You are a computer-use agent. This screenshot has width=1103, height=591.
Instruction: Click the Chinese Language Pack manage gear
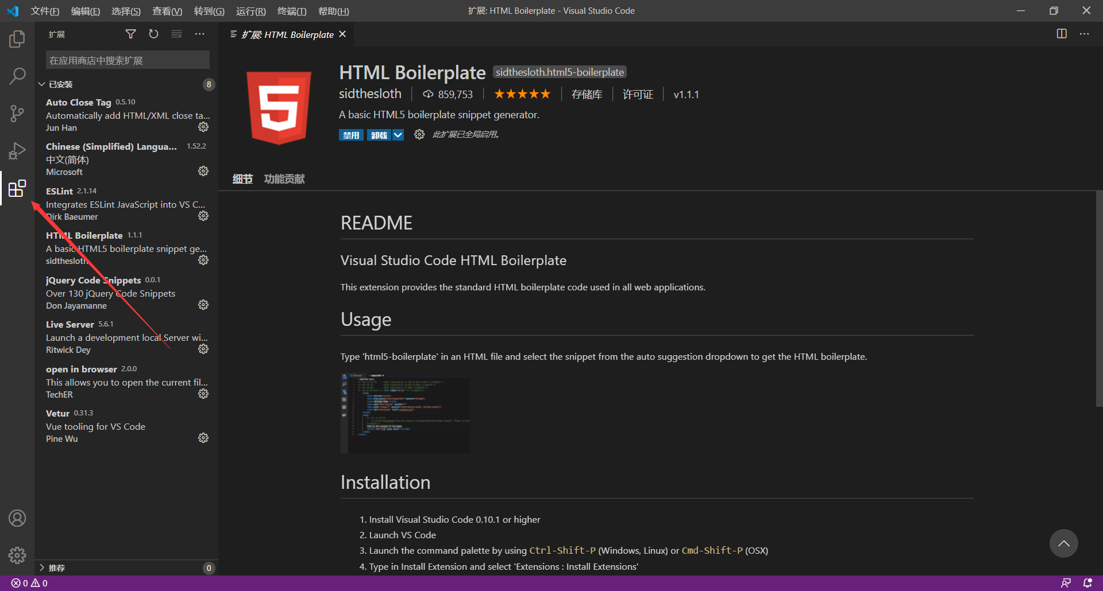[203, 171]
